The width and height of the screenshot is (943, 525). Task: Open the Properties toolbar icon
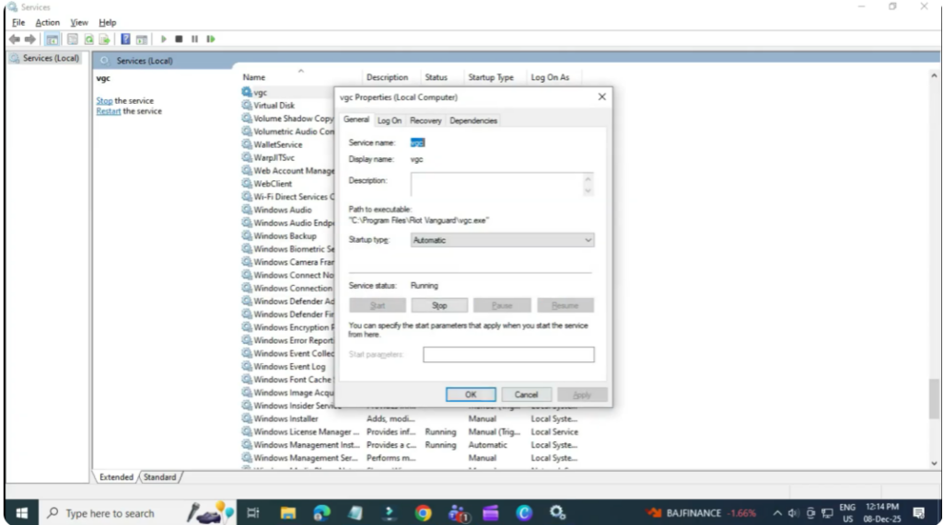72,39
